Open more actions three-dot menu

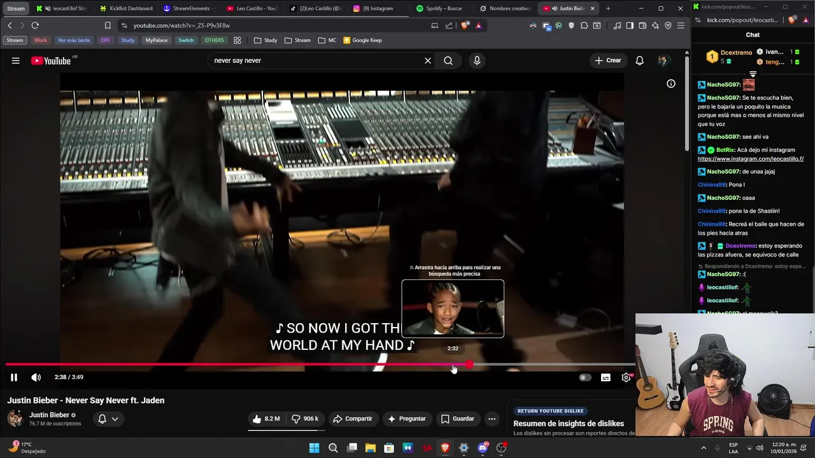[x=492, y=419]
